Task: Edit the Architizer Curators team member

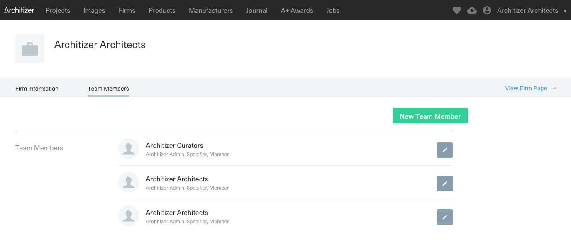Action: pyautogui.click(x=444, y=150)
